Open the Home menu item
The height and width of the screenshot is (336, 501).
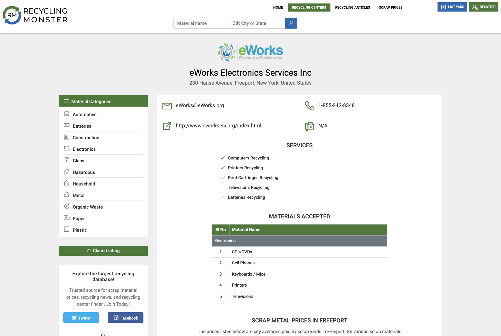pos(278,8)
